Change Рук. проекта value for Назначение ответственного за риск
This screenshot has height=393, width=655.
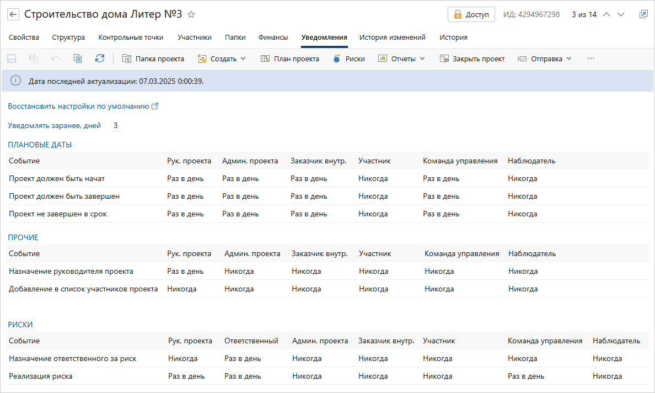pyautogui.click(x=182, y=358)
